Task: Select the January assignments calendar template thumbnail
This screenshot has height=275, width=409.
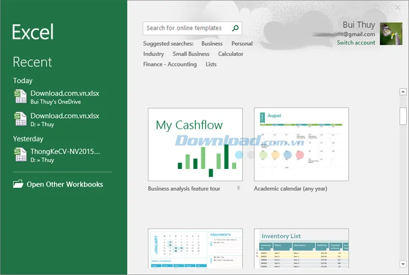Action: (x=195, y=248)
